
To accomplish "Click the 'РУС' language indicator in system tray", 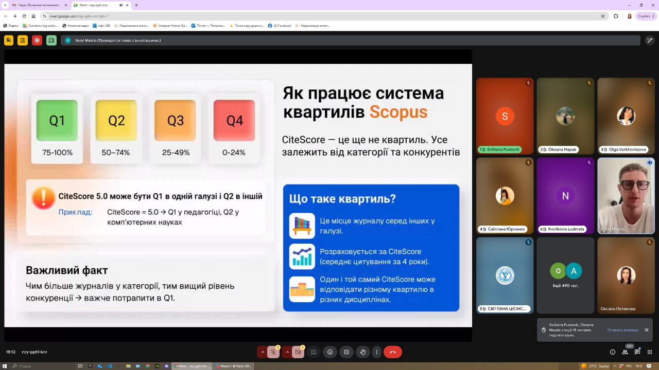I will 629,366.
